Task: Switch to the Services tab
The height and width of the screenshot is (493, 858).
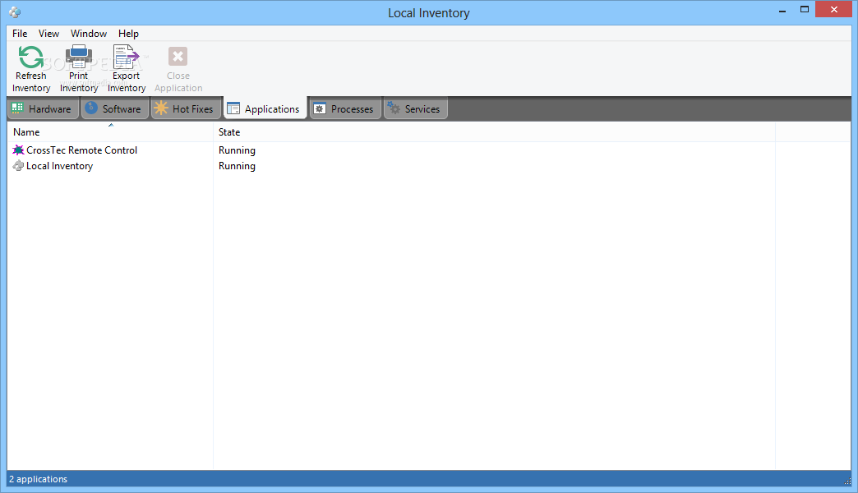Action: [415, 109]
